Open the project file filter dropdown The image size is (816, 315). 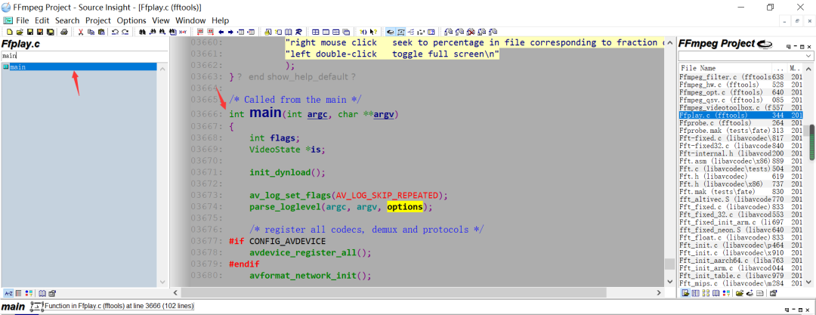pyautogui.click(x=808, y=56)
